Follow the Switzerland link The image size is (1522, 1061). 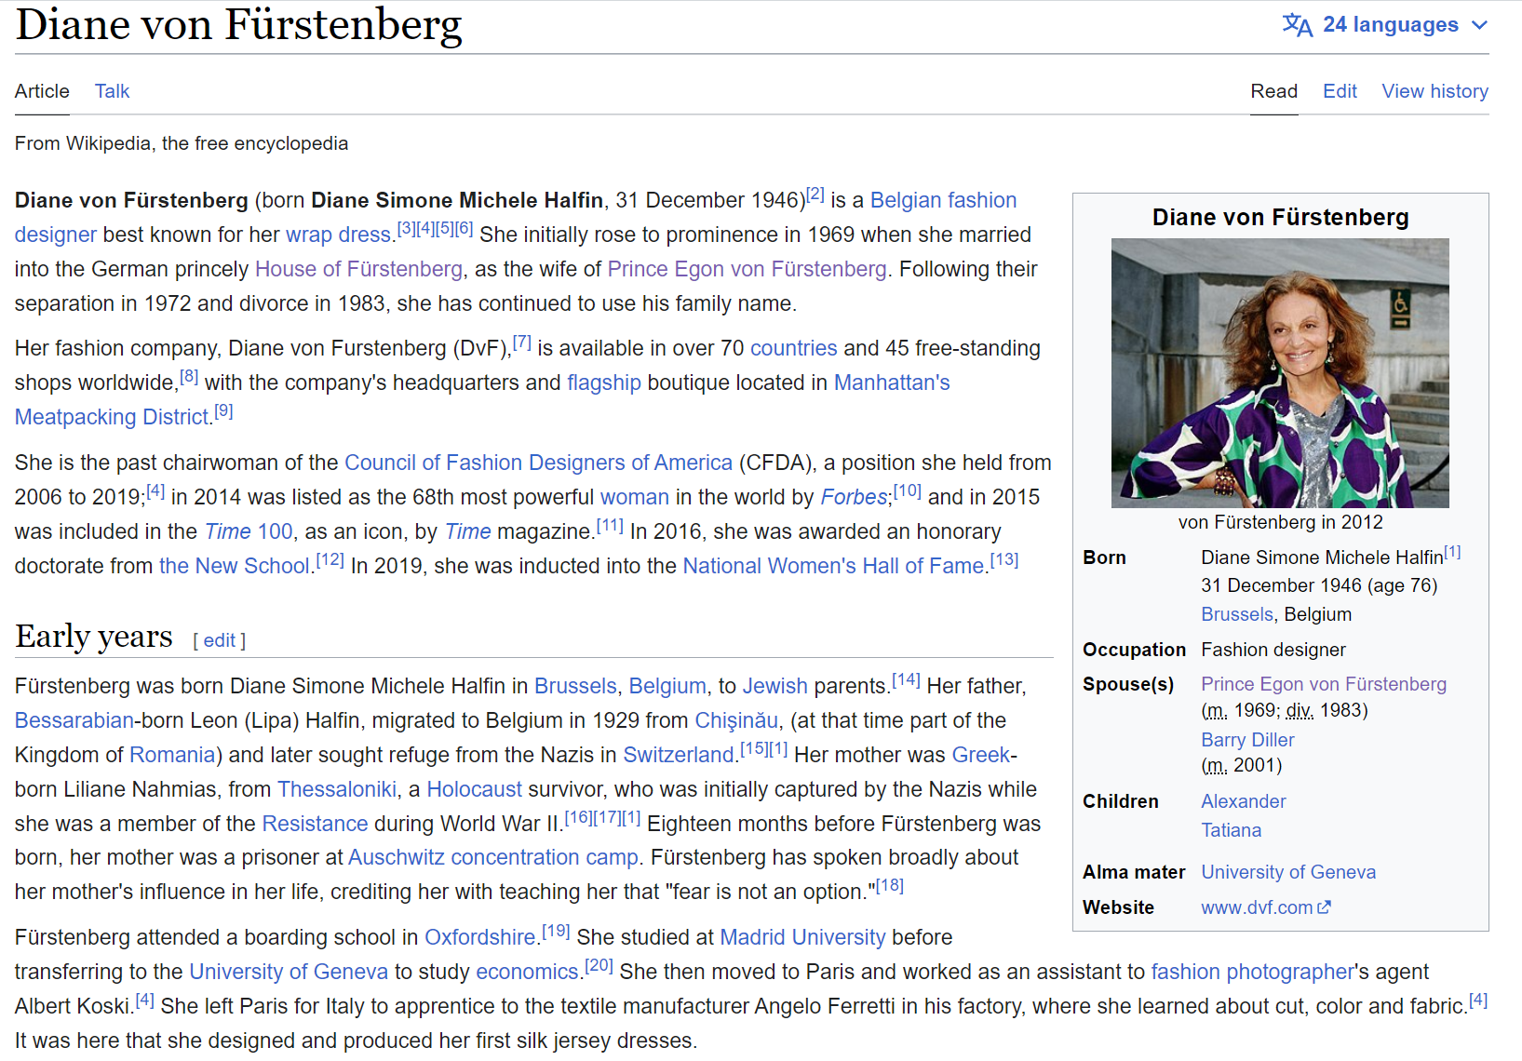coord(679,755)
